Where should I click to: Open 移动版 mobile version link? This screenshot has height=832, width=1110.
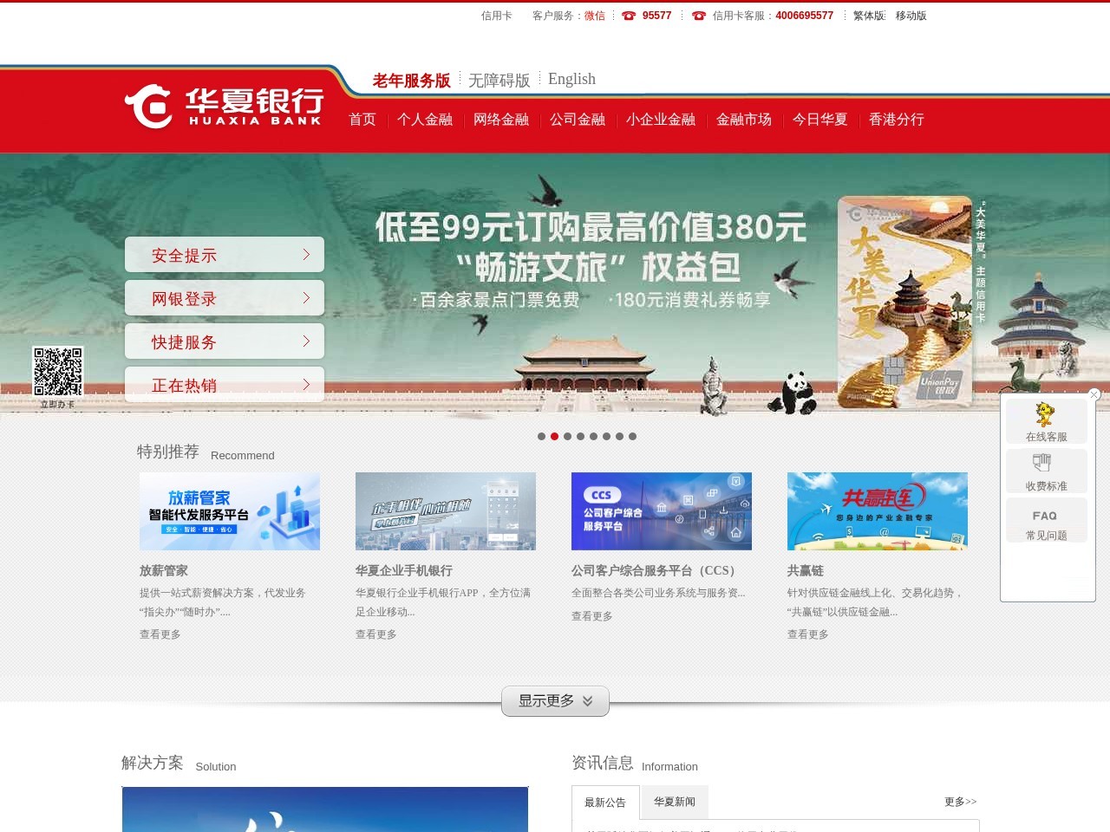coord(911,16)
